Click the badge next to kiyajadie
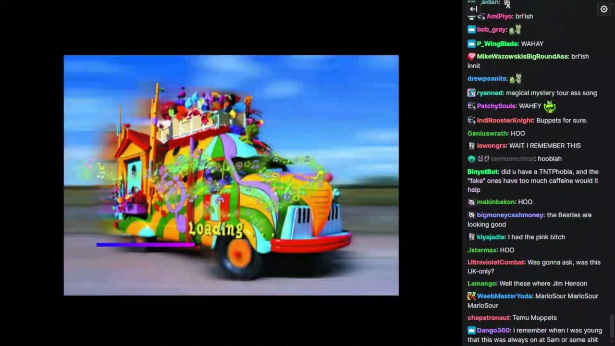 point(471,237)
